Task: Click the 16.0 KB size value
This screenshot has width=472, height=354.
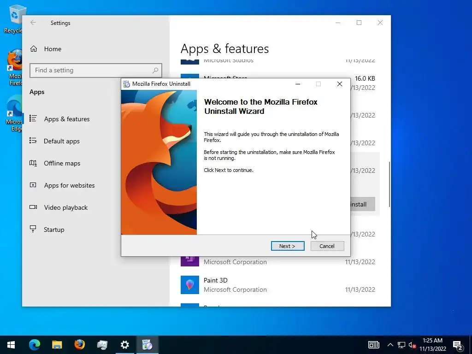Action: pyautogui.click(x=365, y=78)
